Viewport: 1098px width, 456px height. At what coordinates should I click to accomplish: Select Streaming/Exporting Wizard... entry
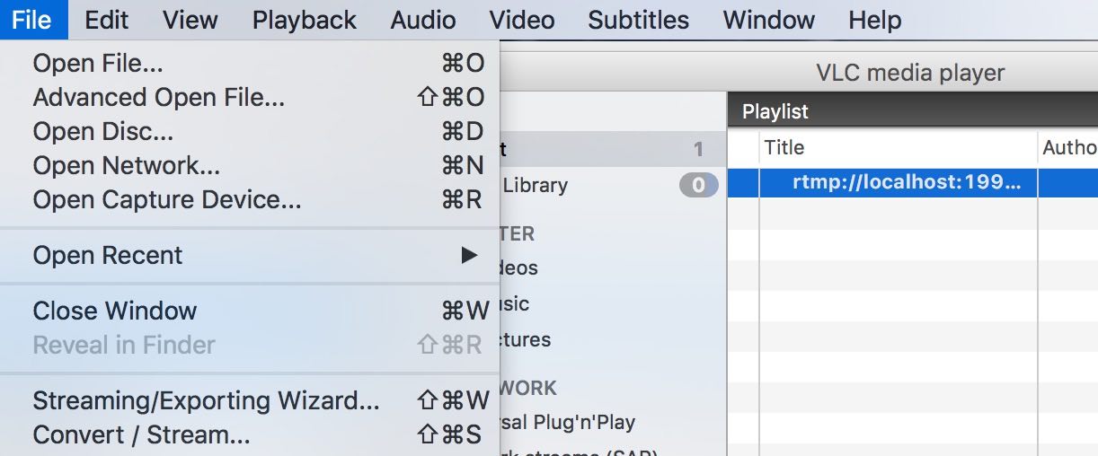[250, 400]
